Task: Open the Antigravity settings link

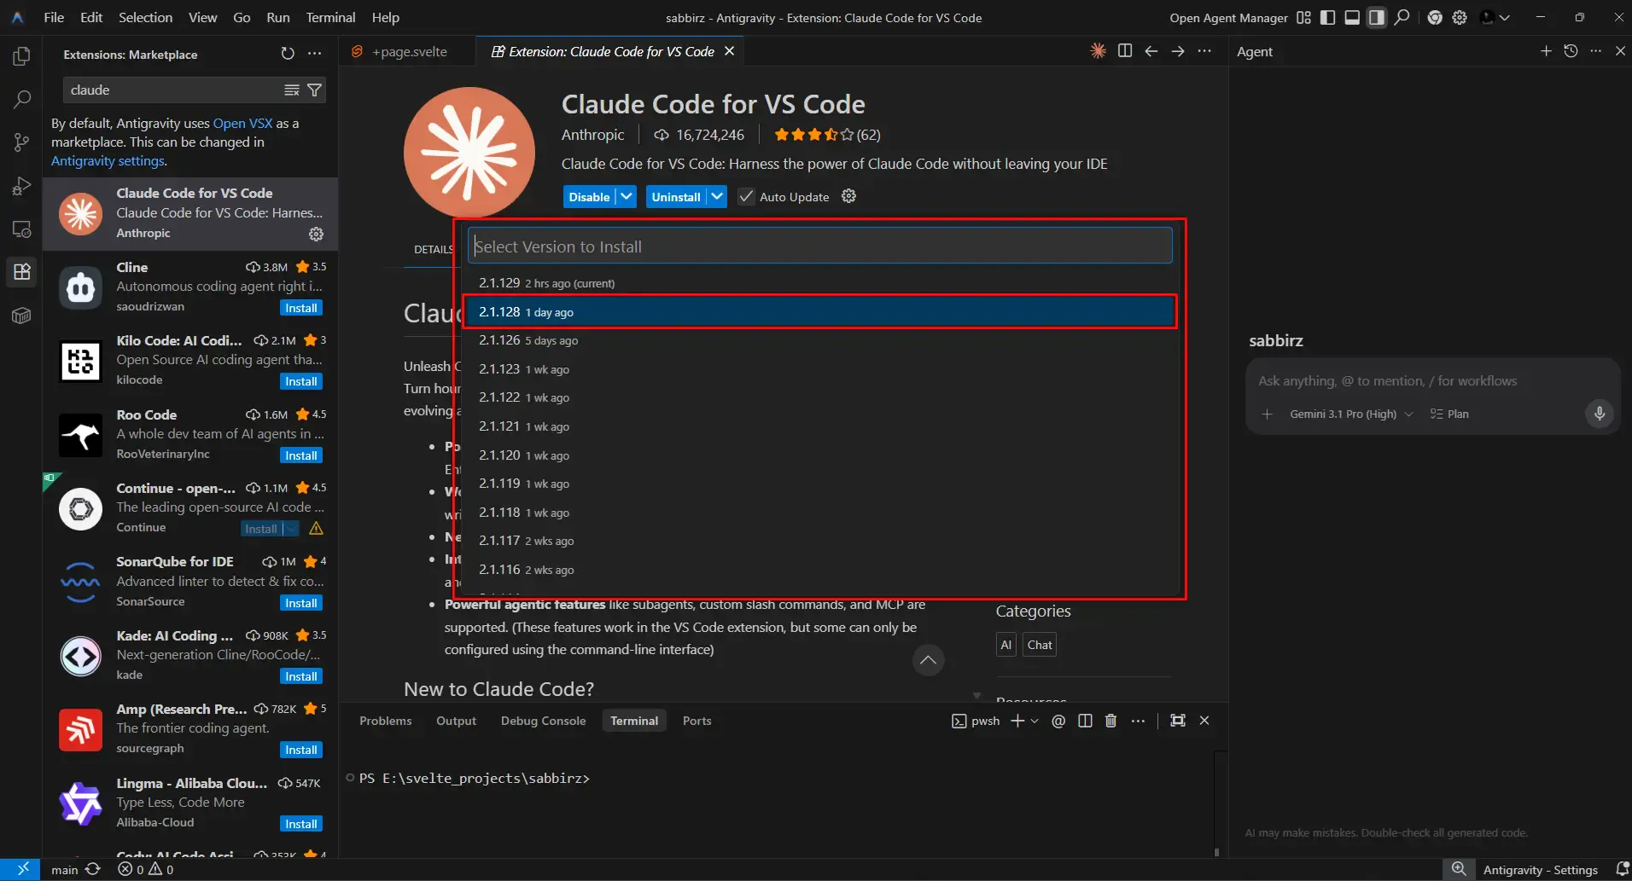Action: click(108, 161)
